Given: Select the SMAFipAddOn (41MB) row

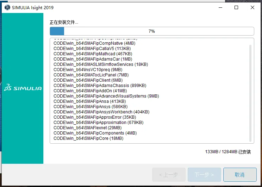Looking at the screenshot, I should pyautogui.click(x=90, y=91).
